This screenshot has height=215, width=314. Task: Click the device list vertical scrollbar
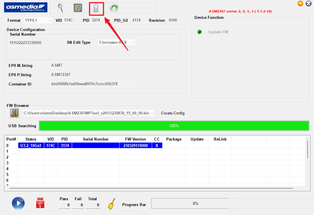(308, 149)
